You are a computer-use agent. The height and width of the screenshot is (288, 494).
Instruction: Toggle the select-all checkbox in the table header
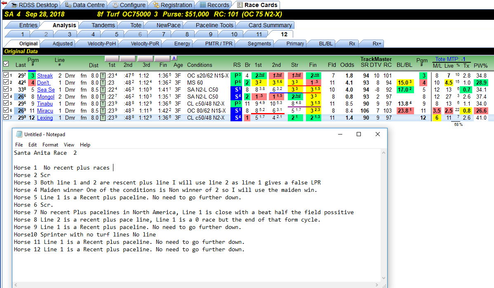6,64
